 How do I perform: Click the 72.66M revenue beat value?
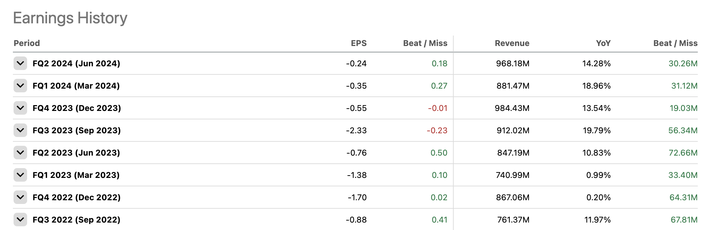pyautogui.click(x=683, y=153)
